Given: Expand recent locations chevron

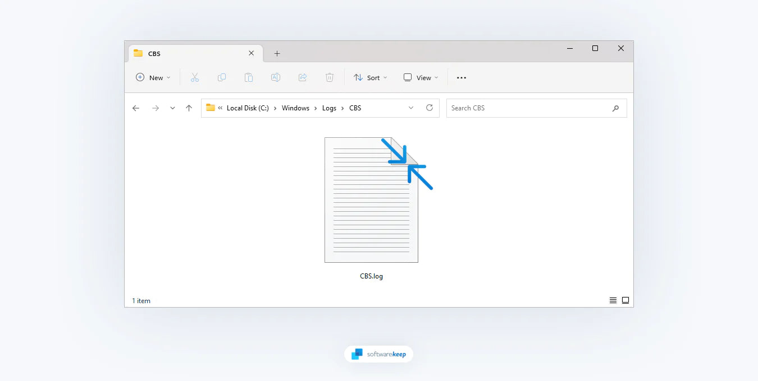Looking at the screenshot, I should [172, 108].
